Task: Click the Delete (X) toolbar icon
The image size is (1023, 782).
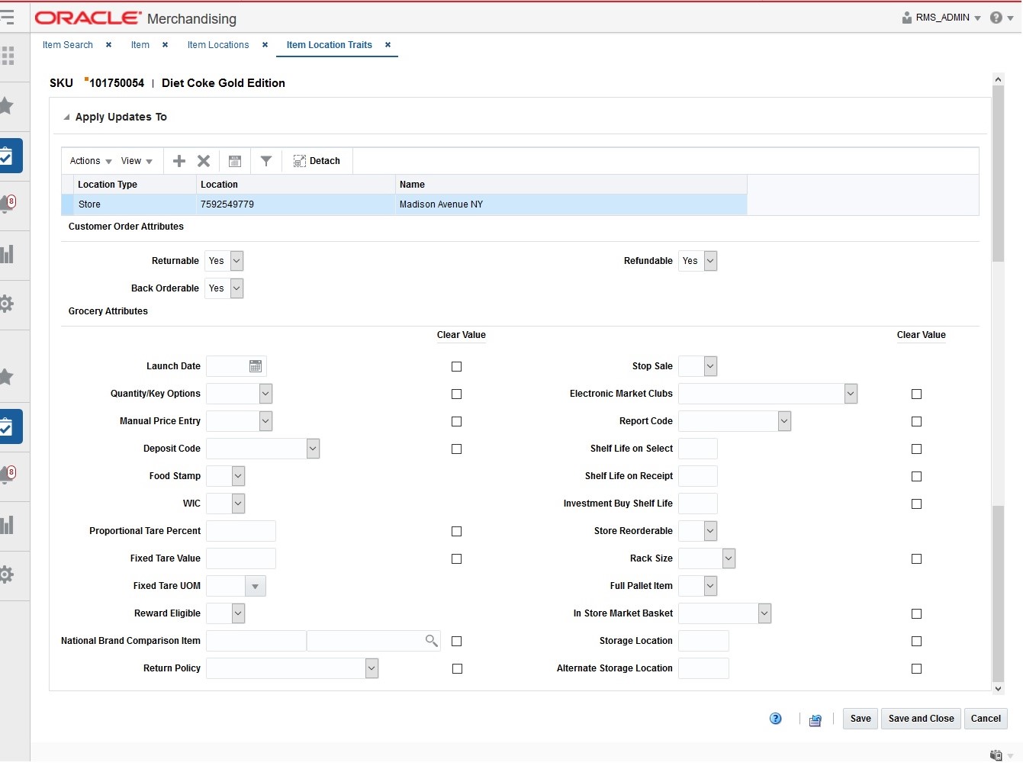Action: (204, 161)
